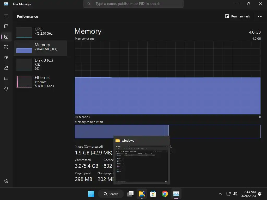Image resolution: width=267 pixels, height=200 pixels.
Task: Select Disk 0 (C:) performance entry
Action: [40, 64]
